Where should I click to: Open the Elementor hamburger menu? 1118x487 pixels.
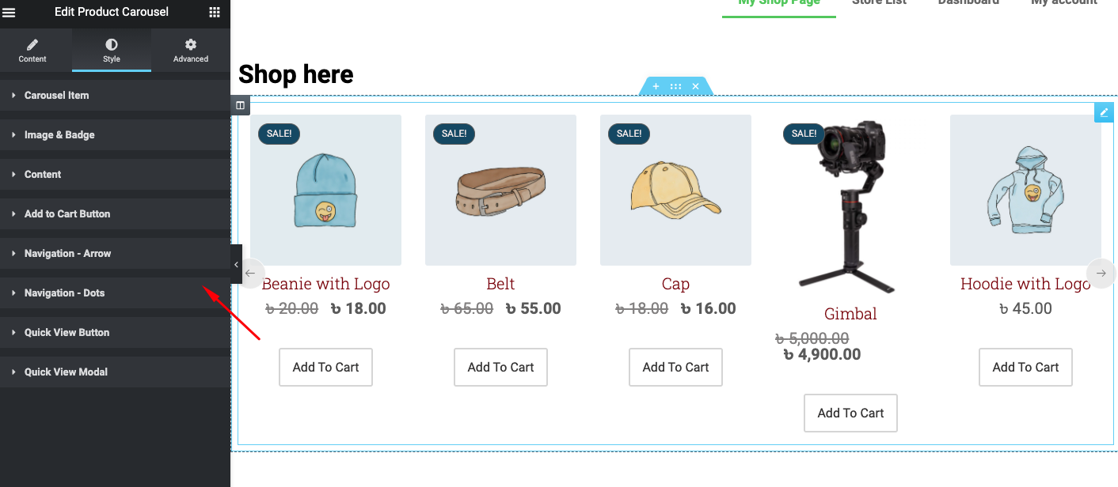pos(10,13)
